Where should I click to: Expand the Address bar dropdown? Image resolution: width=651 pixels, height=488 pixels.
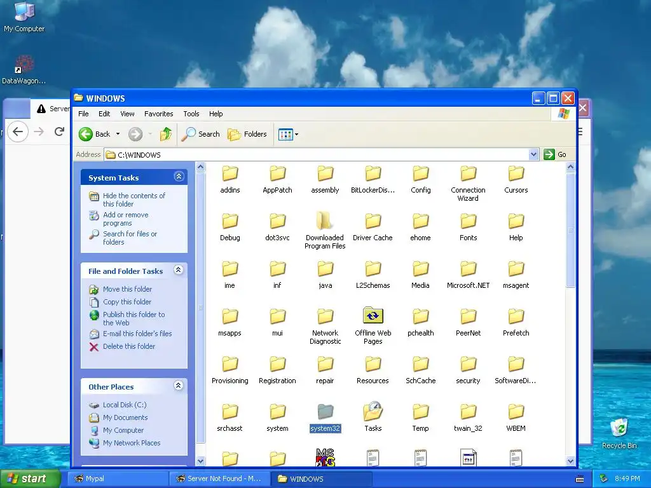533,155
